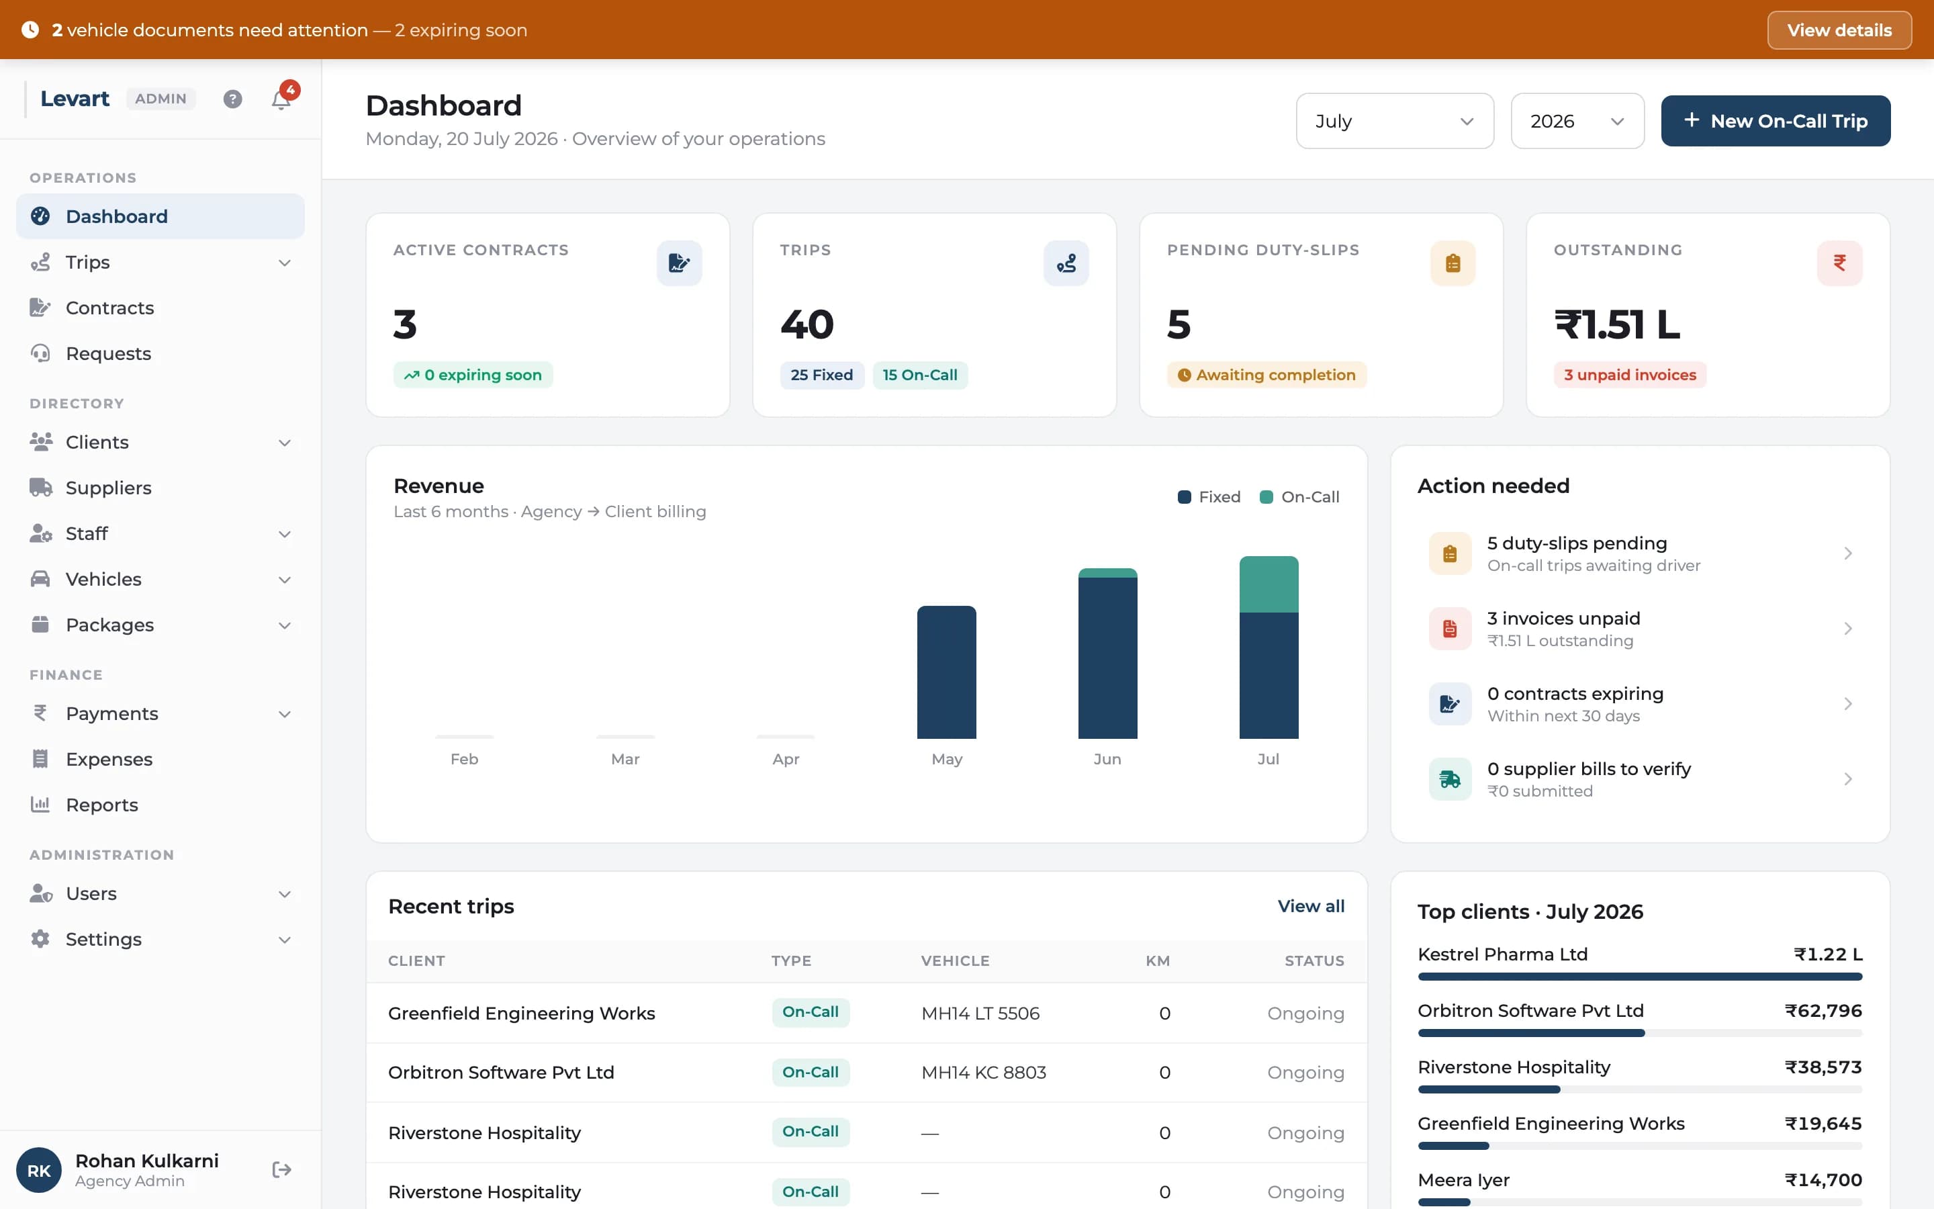Expand the Vehicles sidebar chevron
The height and width of the screenshot is (1209, 1934).
(x=285, y=580)
